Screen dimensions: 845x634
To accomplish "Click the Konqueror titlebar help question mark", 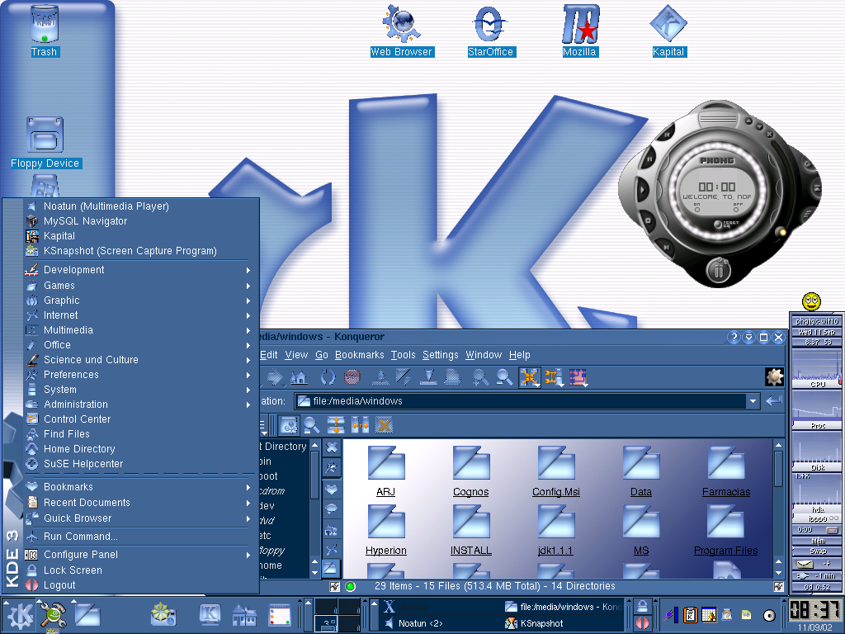I will tap(734, 338).
